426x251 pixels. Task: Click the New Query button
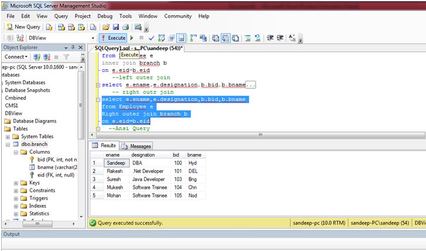23,26
